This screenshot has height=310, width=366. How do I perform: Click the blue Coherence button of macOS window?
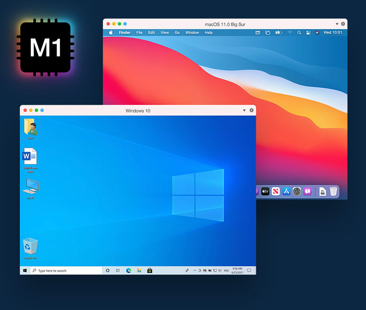(125, 24)
